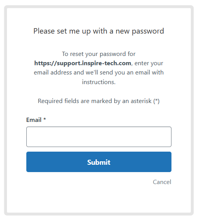Click the word 'Please' in the title
197x218 pixels.
44,31
